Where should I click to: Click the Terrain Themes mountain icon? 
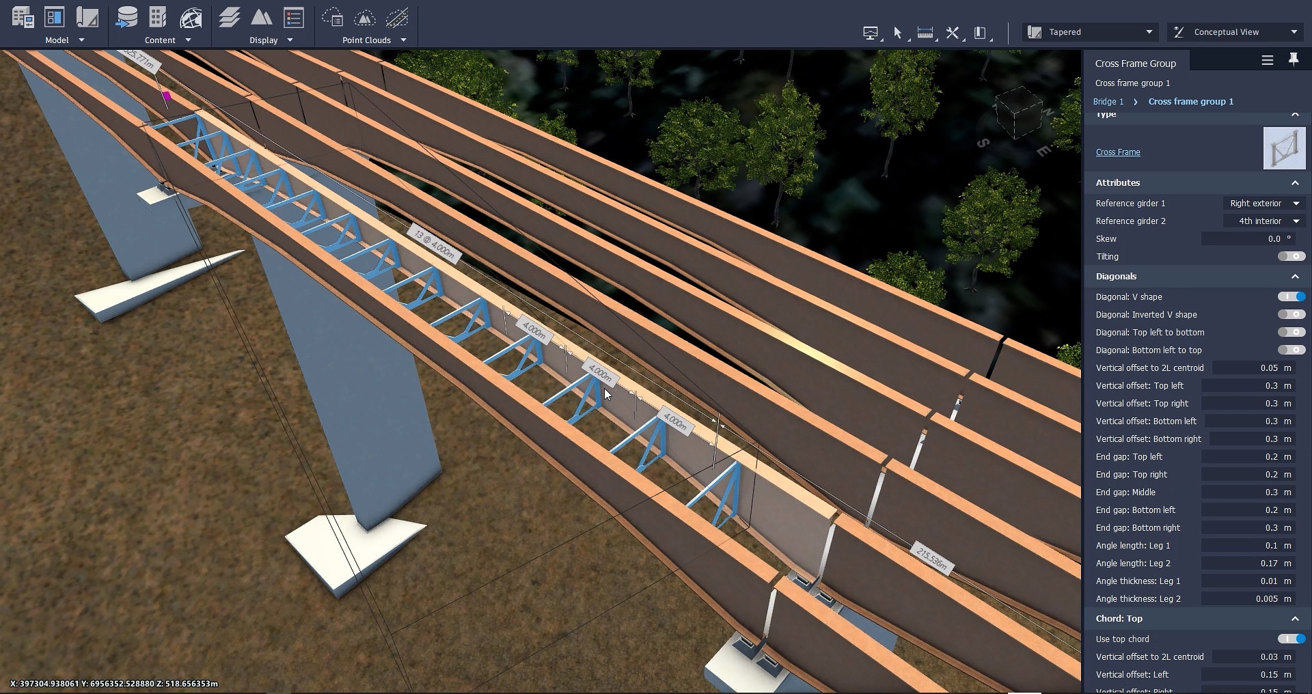[261, 18]
